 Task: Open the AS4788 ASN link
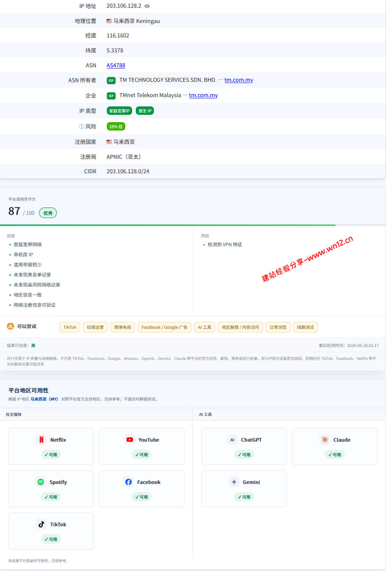116,65
